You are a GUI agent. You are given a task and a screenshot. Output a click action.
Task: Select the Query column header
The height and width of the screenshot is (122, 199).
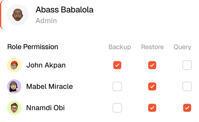point(182,47)
